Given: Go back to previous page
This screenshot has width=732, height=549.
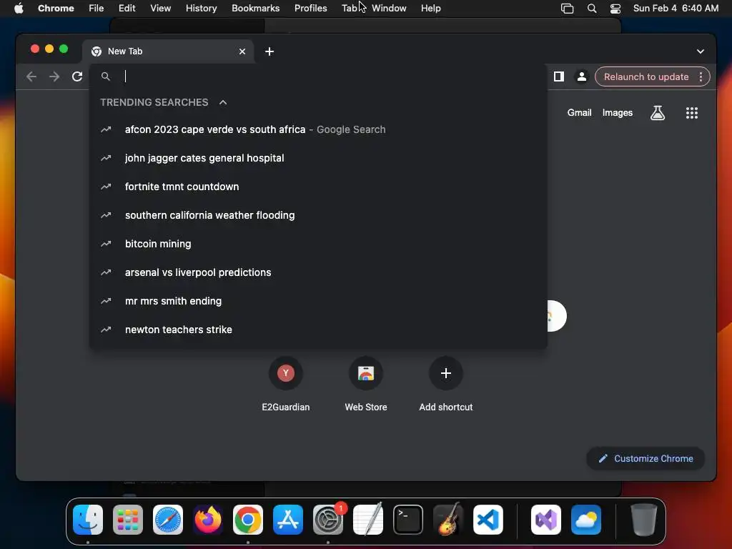Looking at the screenshot, I should [31, 76].
